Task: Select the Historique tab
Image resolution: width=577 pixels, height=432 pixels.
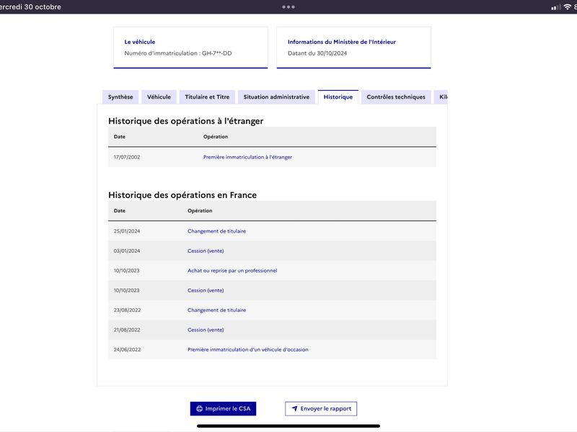Action: (338, 97)
